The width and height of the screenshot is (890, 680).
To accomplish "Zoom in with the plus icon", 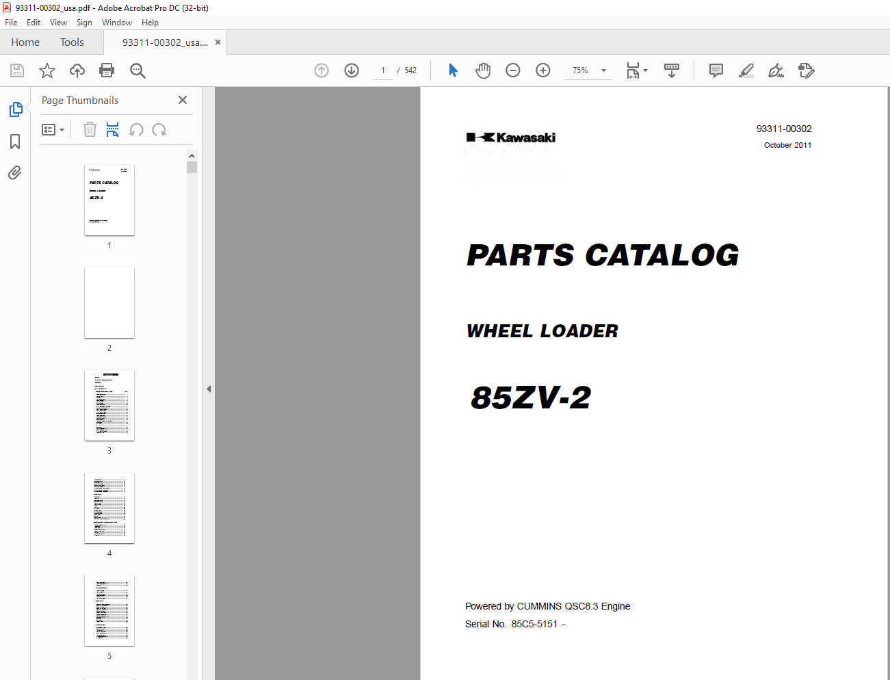I will pyautogui.click(x=543, y=70).
